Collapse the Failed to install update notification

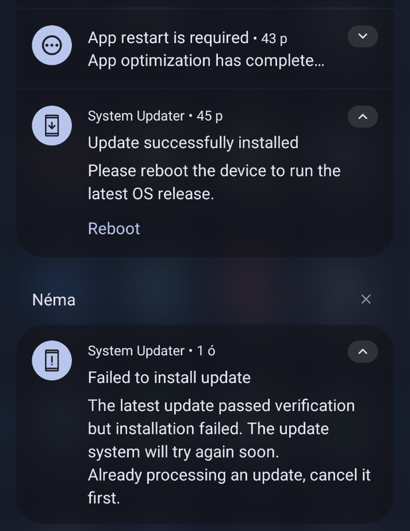tap(363, 352)
